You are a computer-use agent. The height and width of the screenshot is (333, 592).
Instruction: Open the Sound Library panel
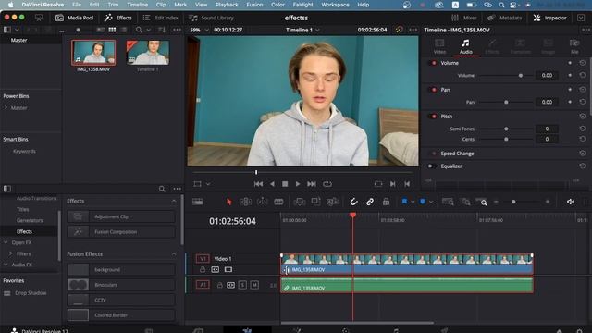(x=212, y=18)
